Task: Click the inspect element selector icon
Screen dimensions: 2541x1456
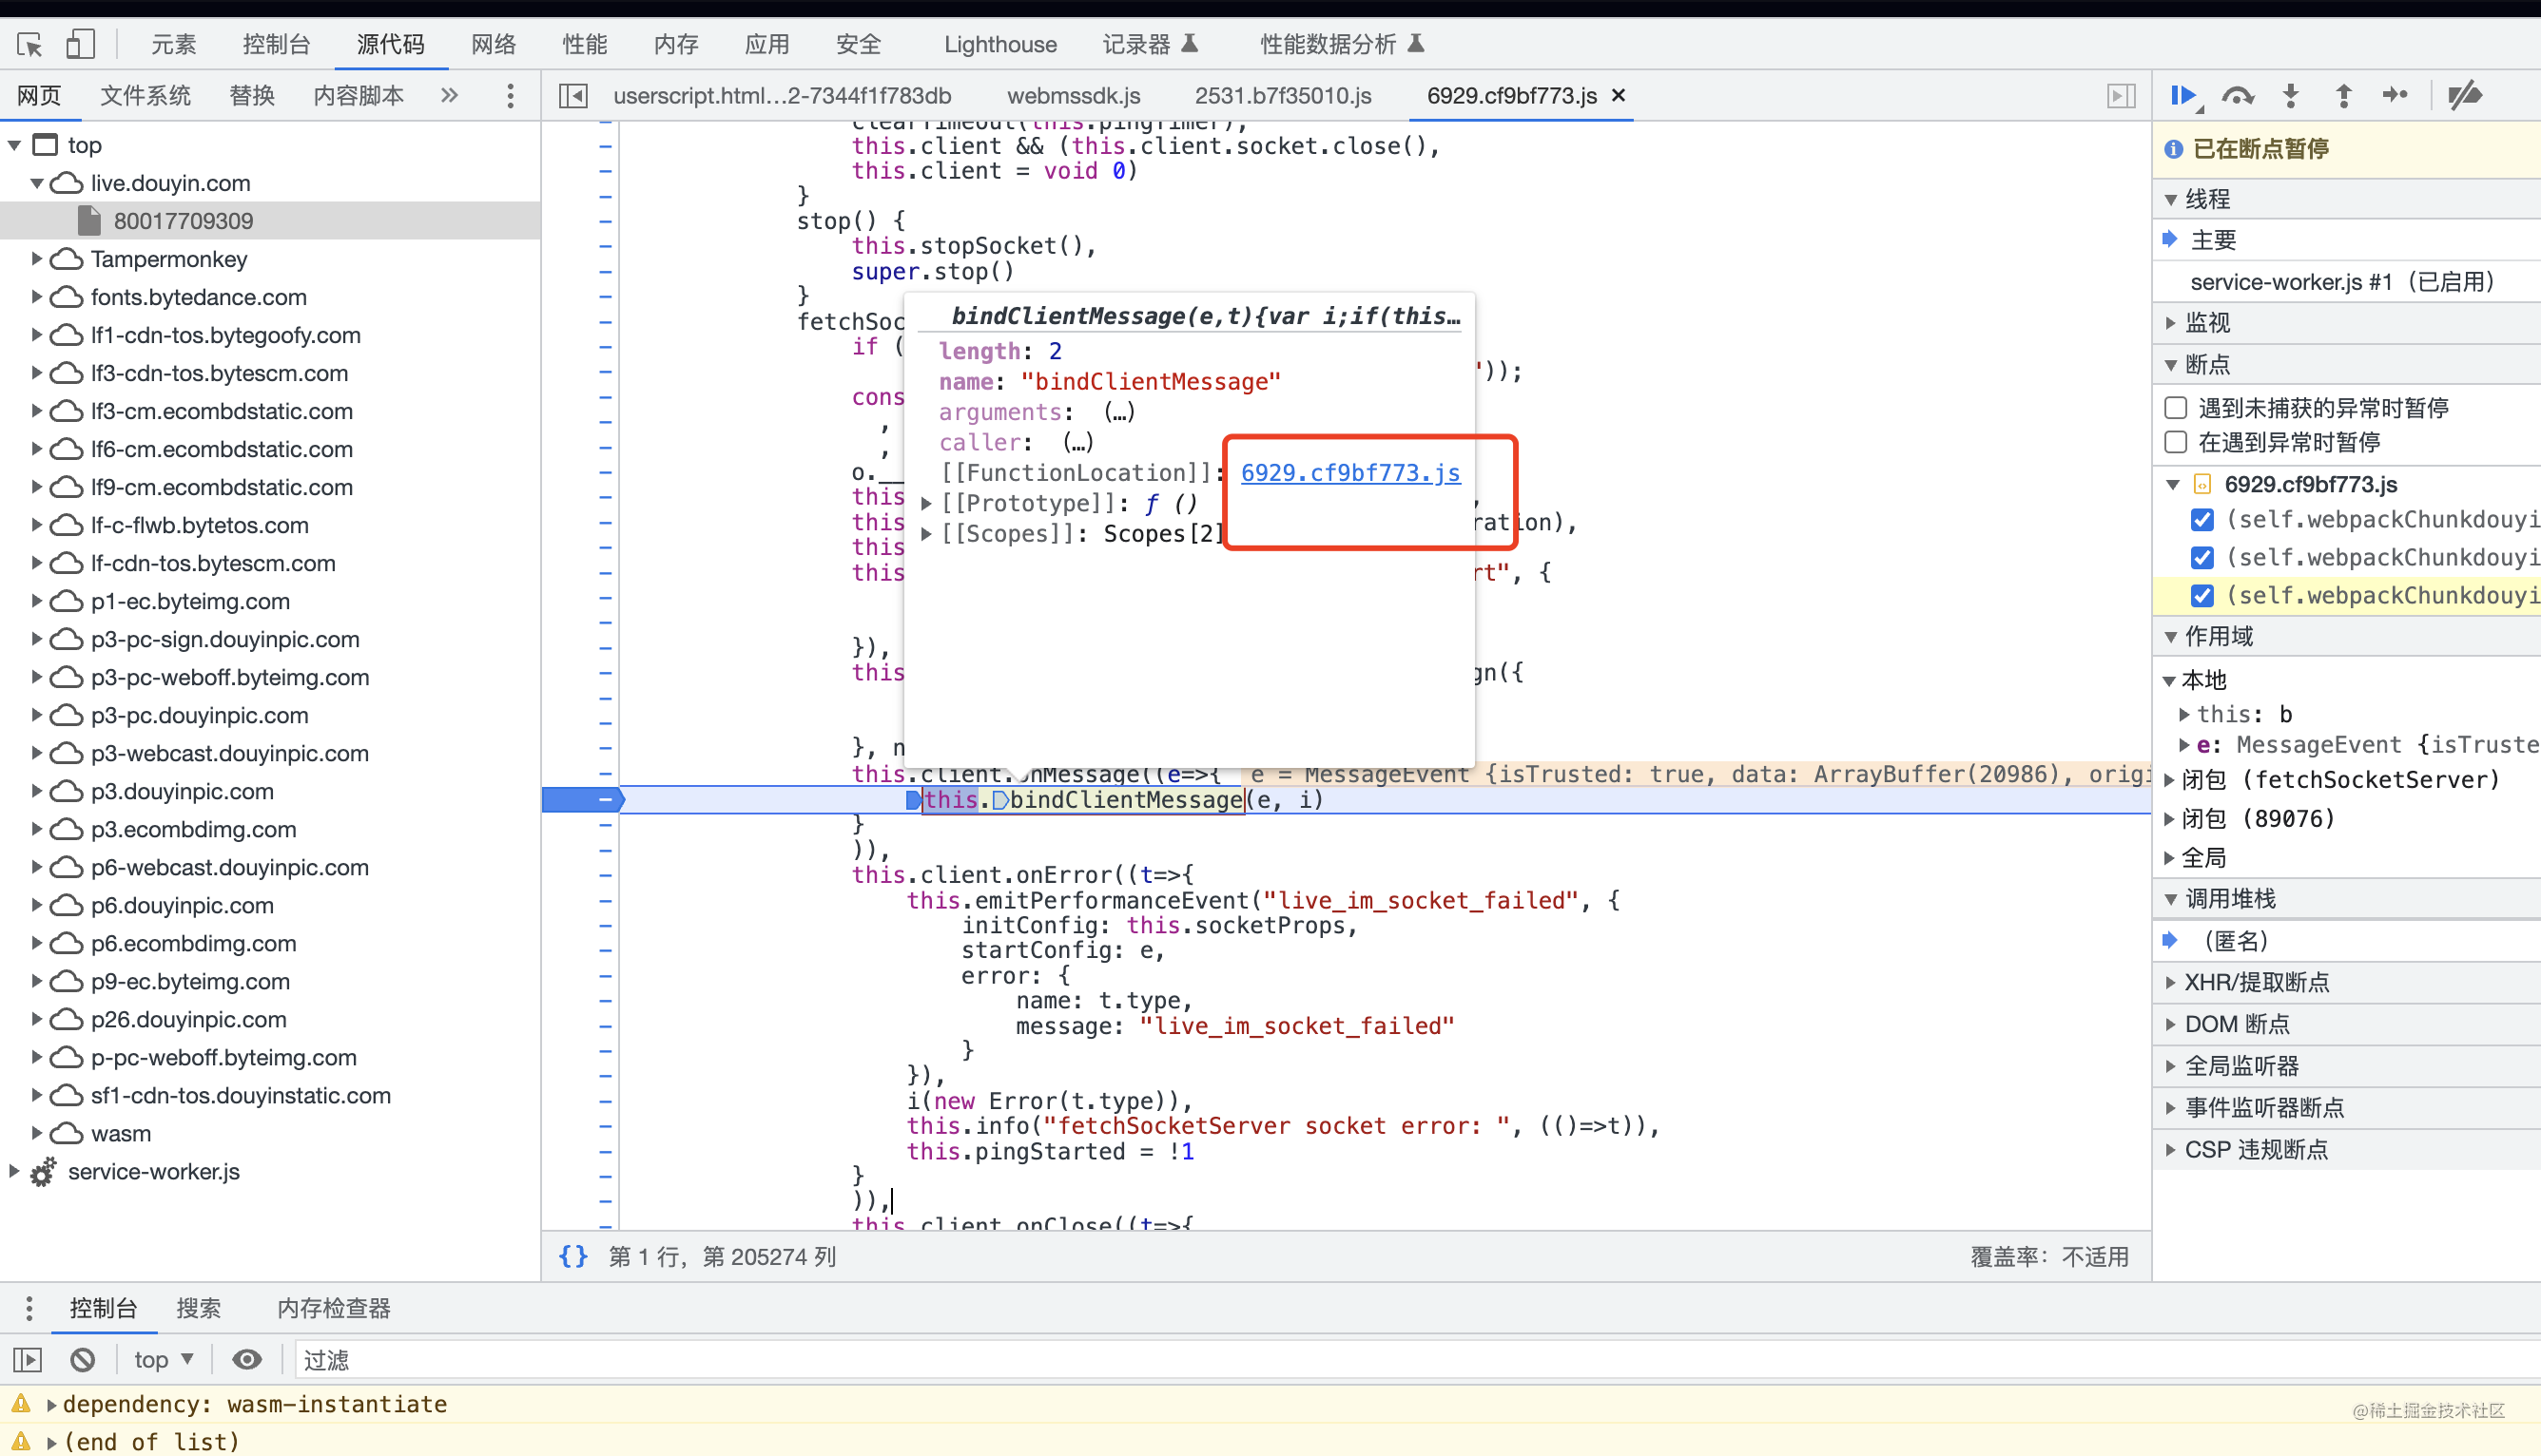Action: click(29, 44)
